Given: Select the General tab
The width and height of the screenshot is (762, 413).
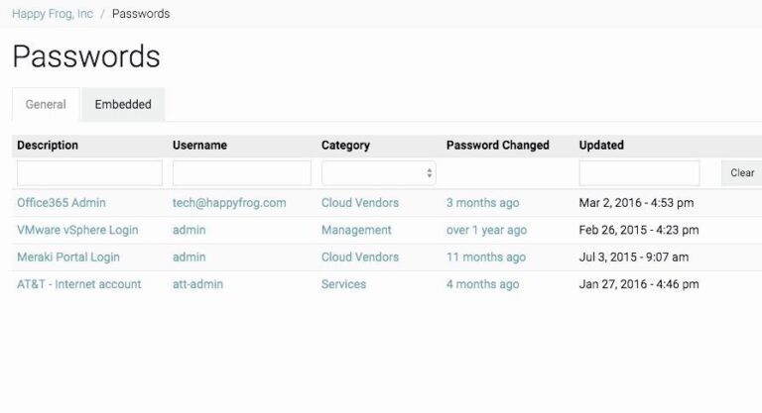Looking at the screenshot, I should coord(46,104).
